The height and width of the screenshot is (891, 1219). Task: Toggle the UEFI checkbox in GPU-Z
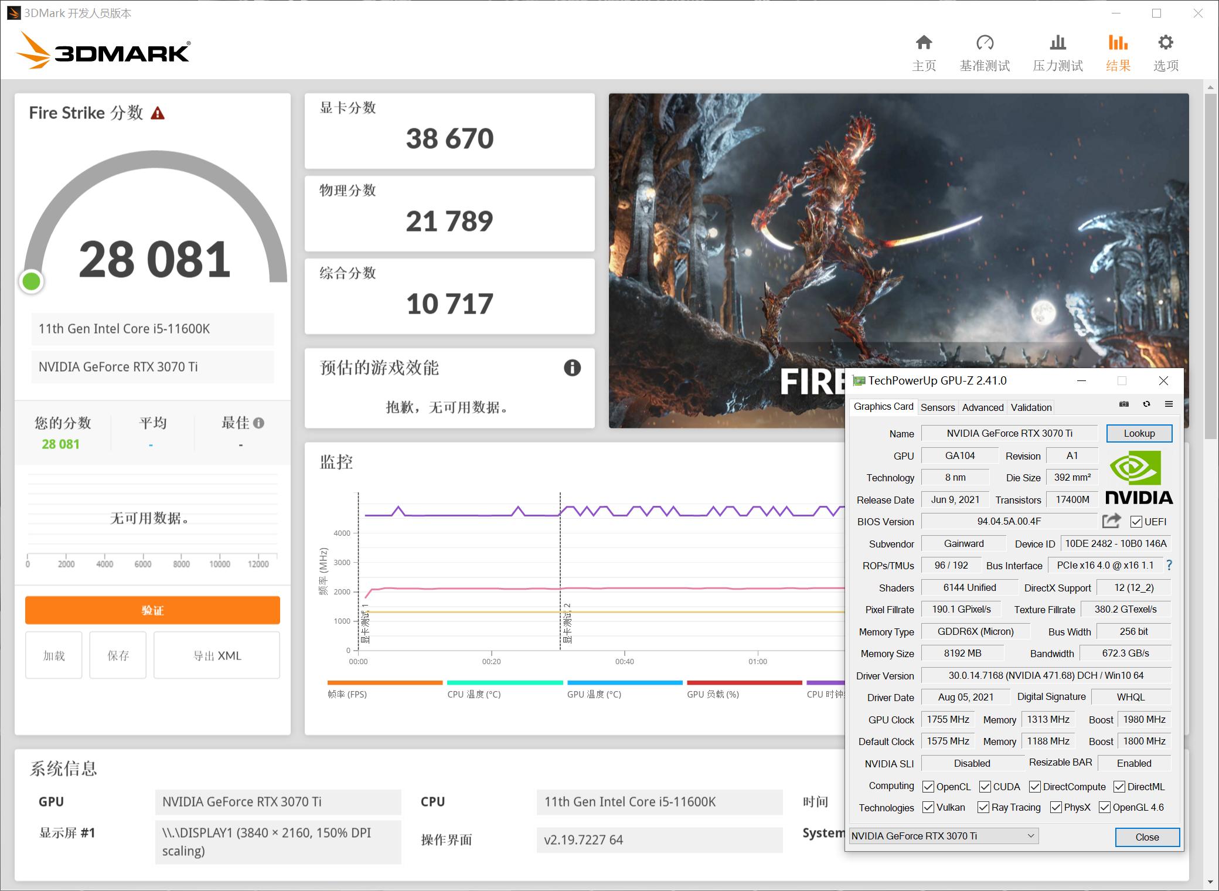(x=1136, y=521)
